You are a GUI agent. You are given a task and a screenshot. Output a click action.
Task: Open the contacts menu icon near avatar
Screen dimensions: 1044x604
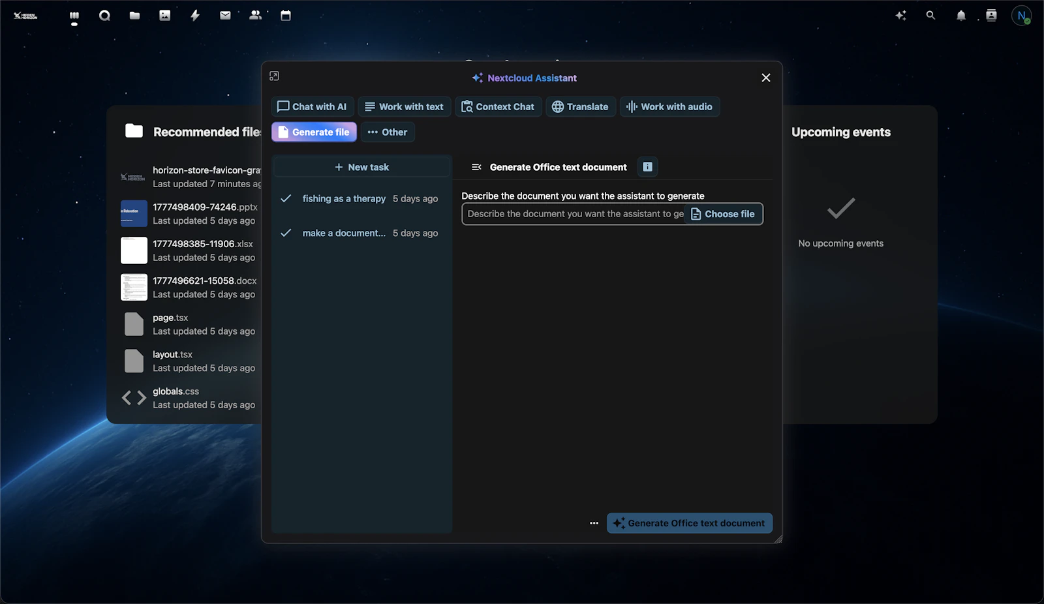(991, 16)
